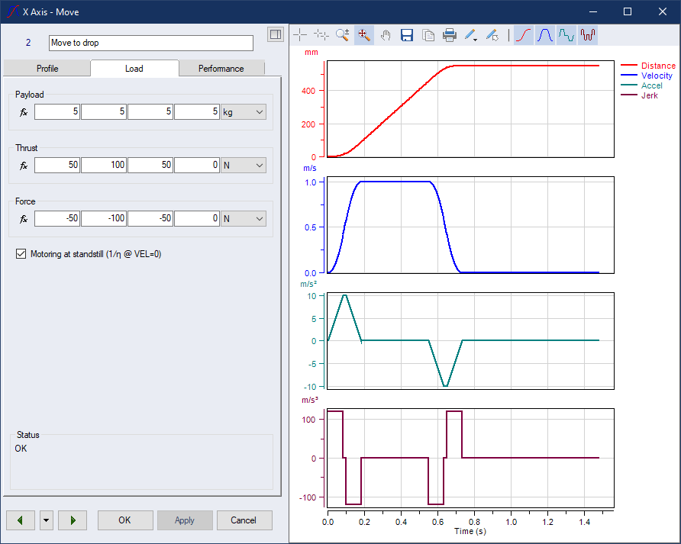Switch to the Profile tab
Viewport: 681px width, 544px height.
tap(47, 69)
